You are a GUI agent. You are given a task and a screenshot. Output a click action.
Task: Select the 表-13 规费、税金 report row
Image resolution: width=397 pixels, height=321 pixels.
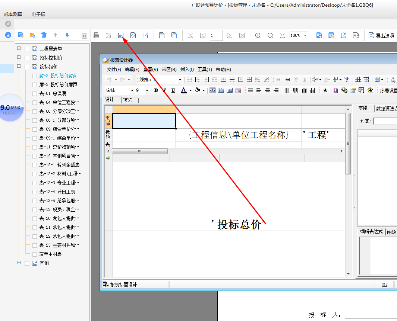[59, 210]
